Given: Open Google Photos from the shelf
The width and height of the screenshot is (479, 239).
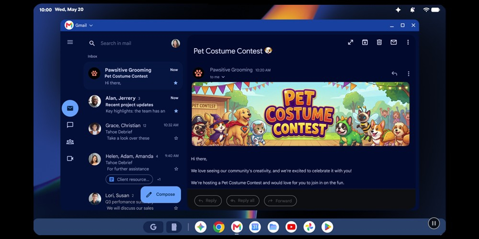Looking at the screenshot, I should 309,227.
